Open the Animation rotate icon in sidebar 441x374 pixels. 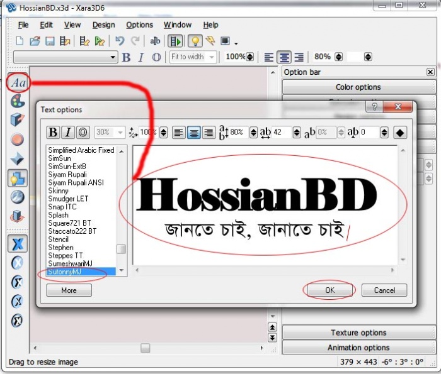tap(18, 216)
